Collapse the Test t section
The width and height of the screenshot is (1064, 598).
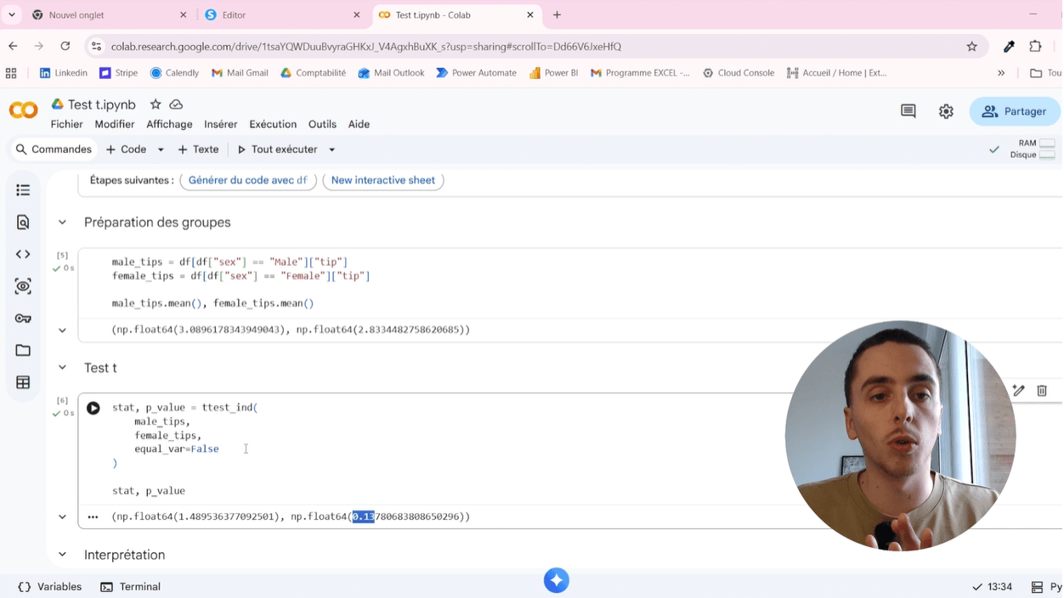click(62, 368)
